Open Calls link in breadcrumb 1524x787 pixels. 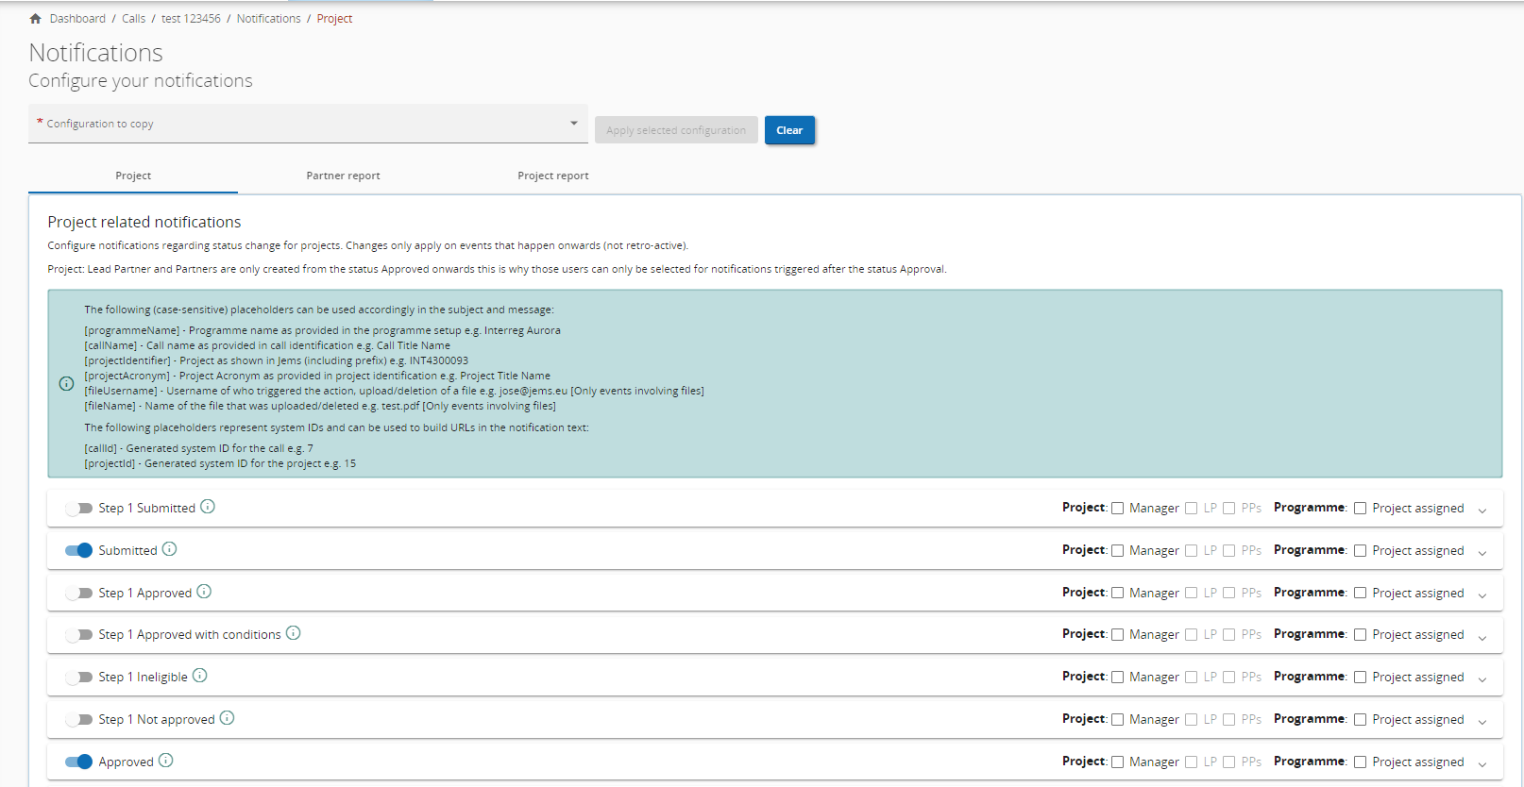click(x=133, y=19)
